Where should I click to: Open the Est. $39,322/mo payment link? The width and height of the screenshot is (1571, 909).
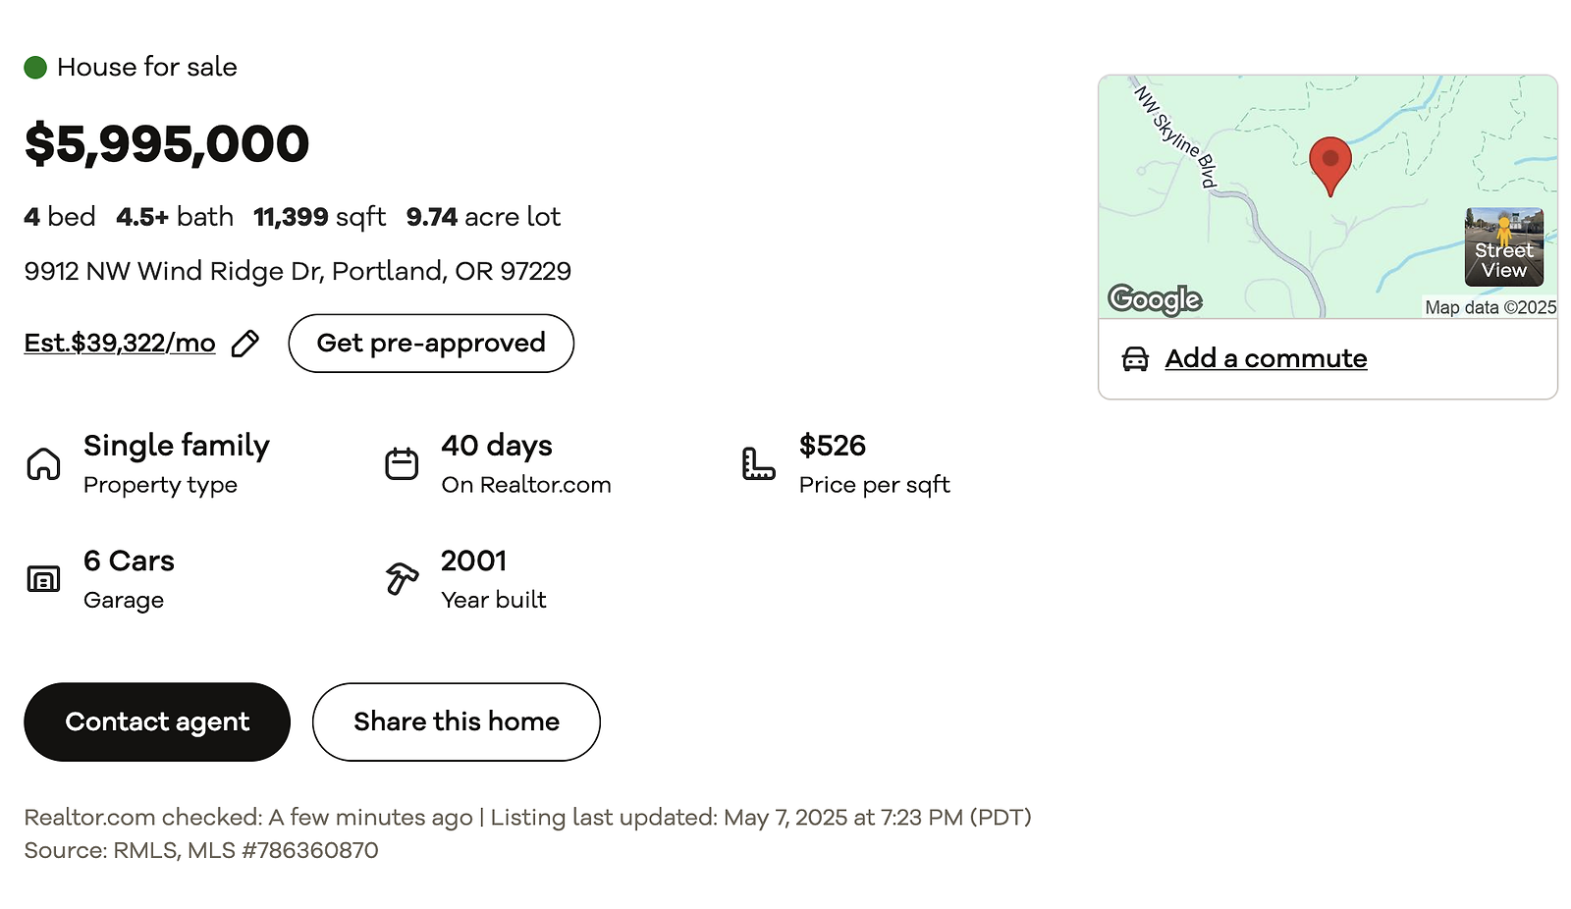(x=120, y=344)
